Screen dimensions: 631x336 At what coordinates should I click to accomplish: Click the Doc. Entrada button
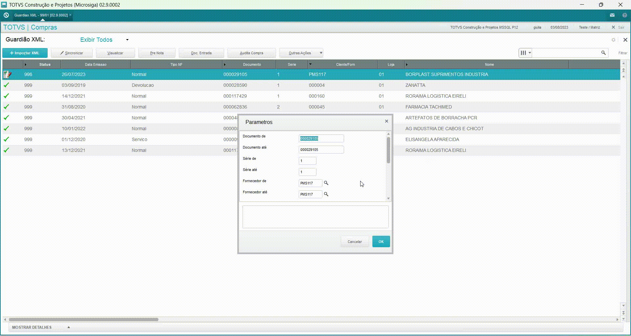201,53
